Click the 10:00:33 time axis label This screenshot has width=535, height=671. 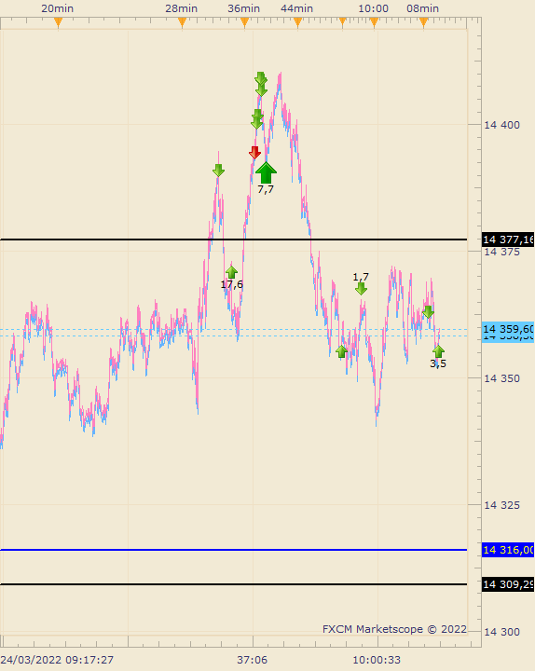(x=377, y=660)
